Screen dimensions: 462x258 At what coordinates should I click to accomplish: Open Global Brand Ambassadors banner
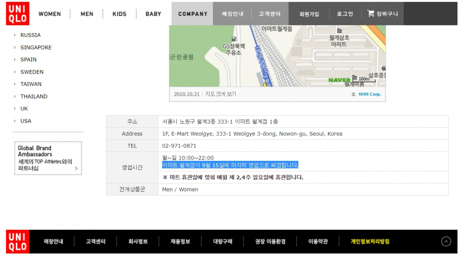tap(48, 158)
